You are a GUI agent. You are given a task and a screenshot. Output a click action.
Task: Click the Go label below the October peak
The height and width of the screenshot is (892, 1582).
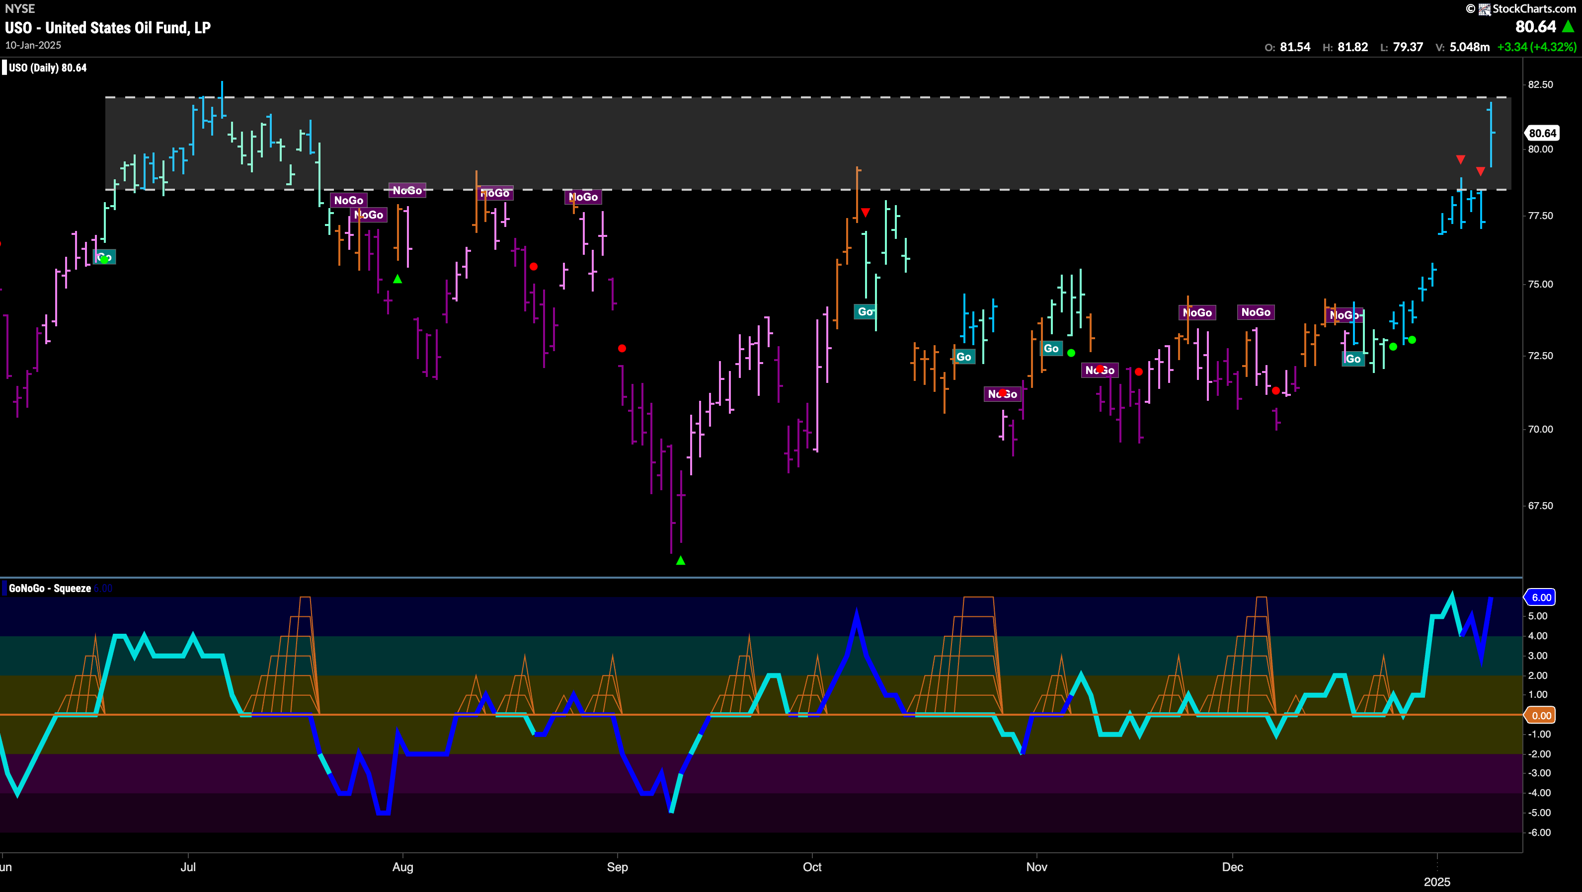coord(866,312)
